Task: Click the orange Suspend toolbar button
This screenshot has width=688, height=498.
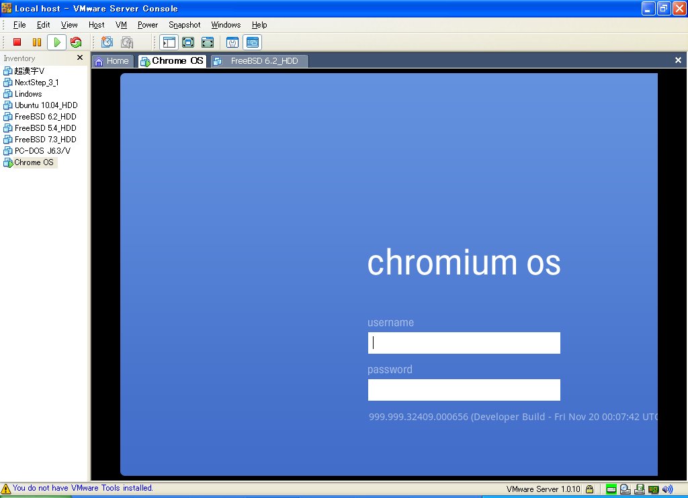Action: [x=37, y=42]
